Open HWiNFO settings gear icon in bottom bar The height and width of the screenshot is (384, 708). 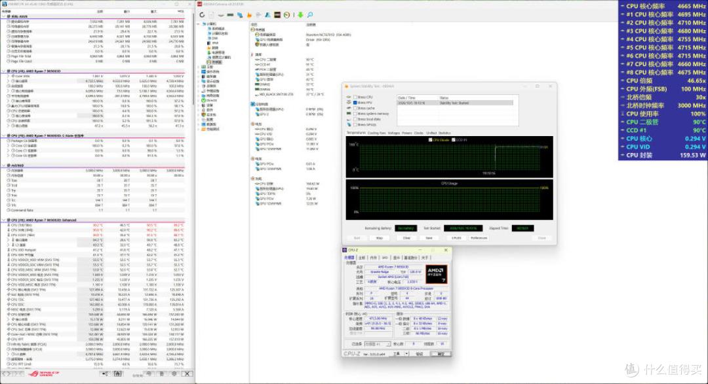click(174, 374)
